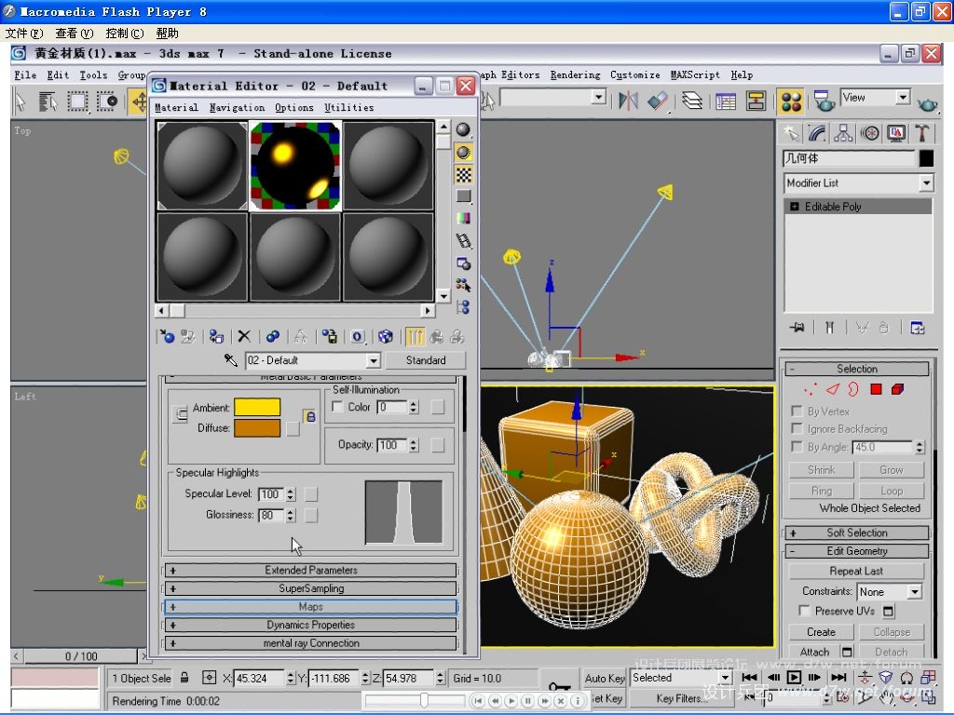
Task: Enable the Preserve UVs checkbox
Action: coord(804,611)
